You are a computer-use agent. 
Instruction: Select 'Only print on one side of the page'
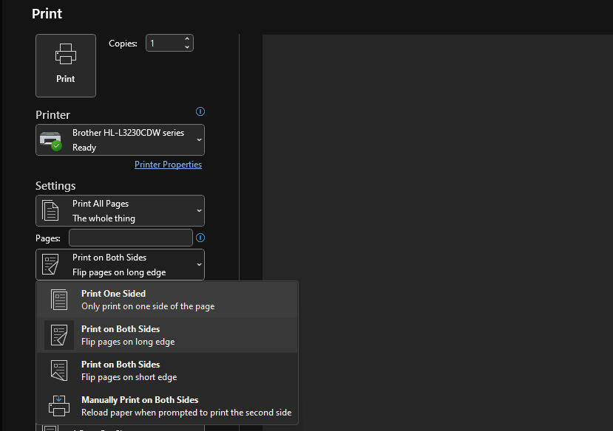(148, 306)
